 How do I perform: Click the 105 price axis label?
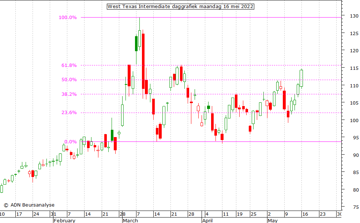pos(354,103)
